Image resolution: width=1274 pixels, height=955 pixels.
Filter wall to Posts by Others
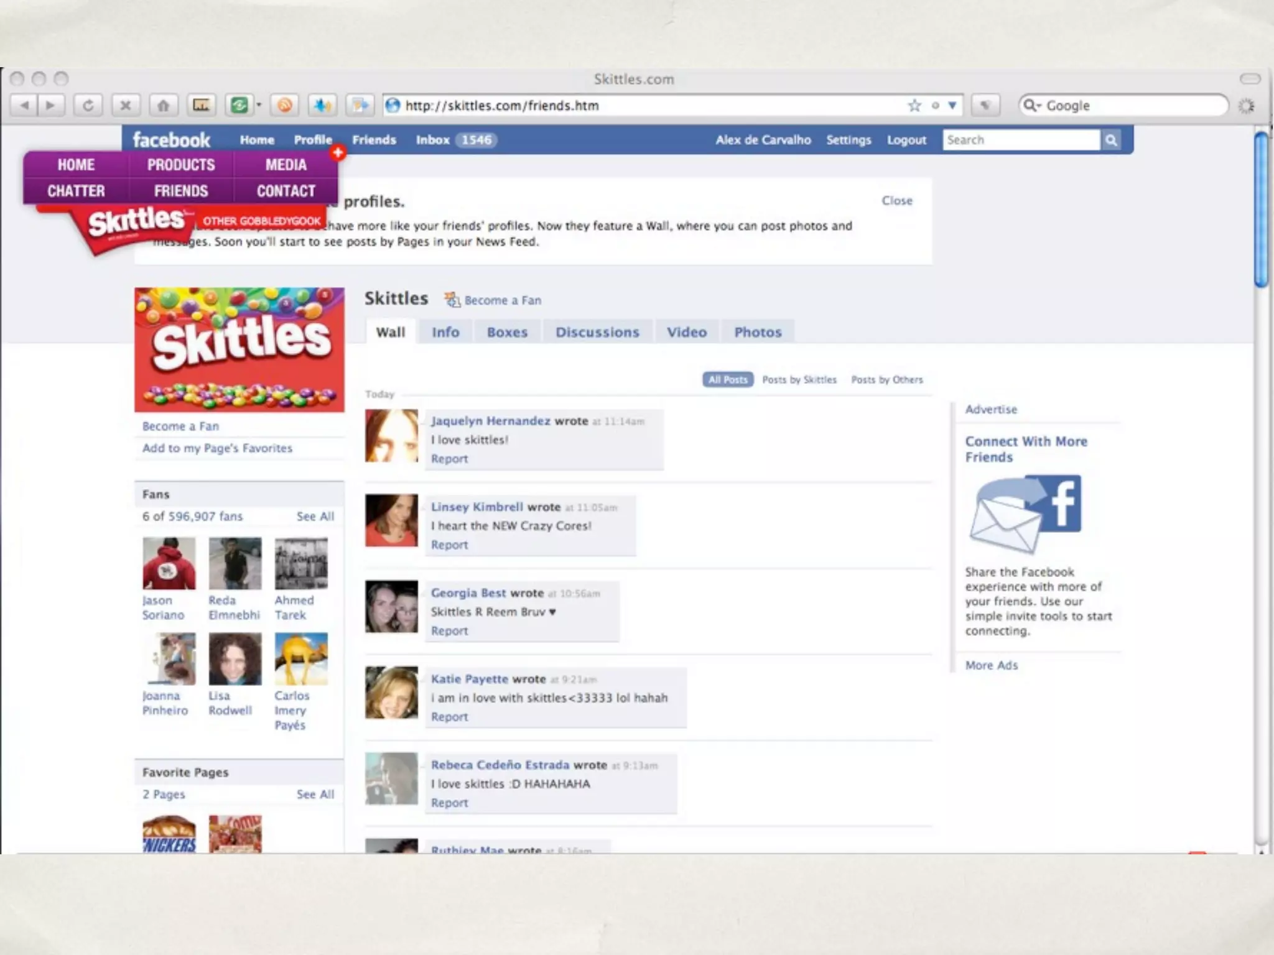(887, 379)
